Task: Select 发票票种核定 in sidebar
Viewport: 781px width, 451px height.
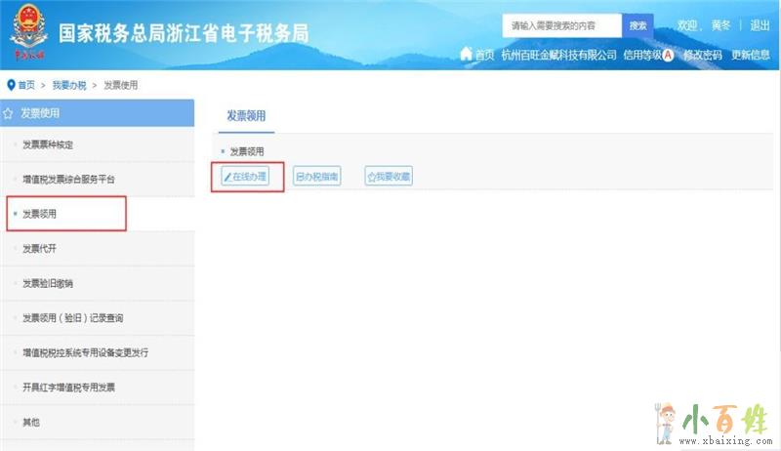Action: click(48, 145)
